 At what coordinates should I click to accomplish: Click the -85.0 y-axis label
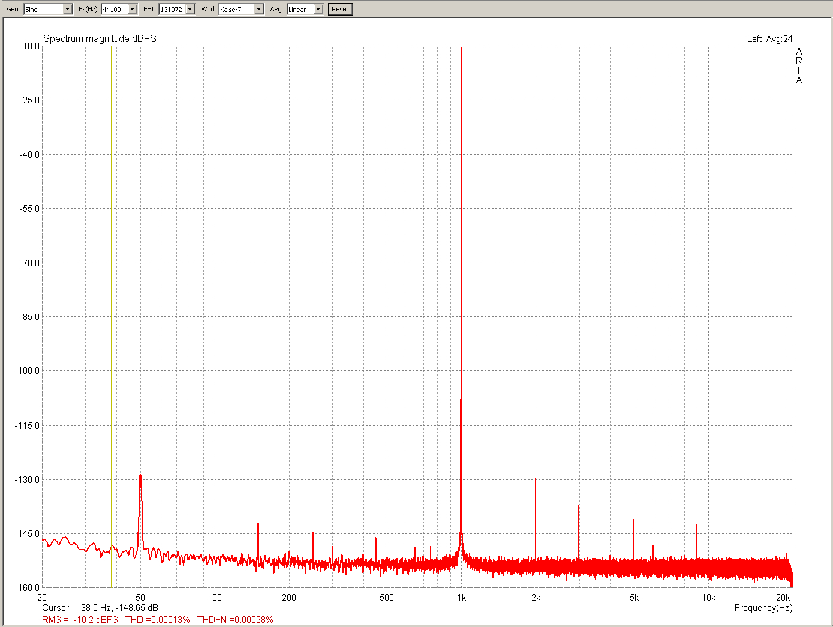point(29,317)
